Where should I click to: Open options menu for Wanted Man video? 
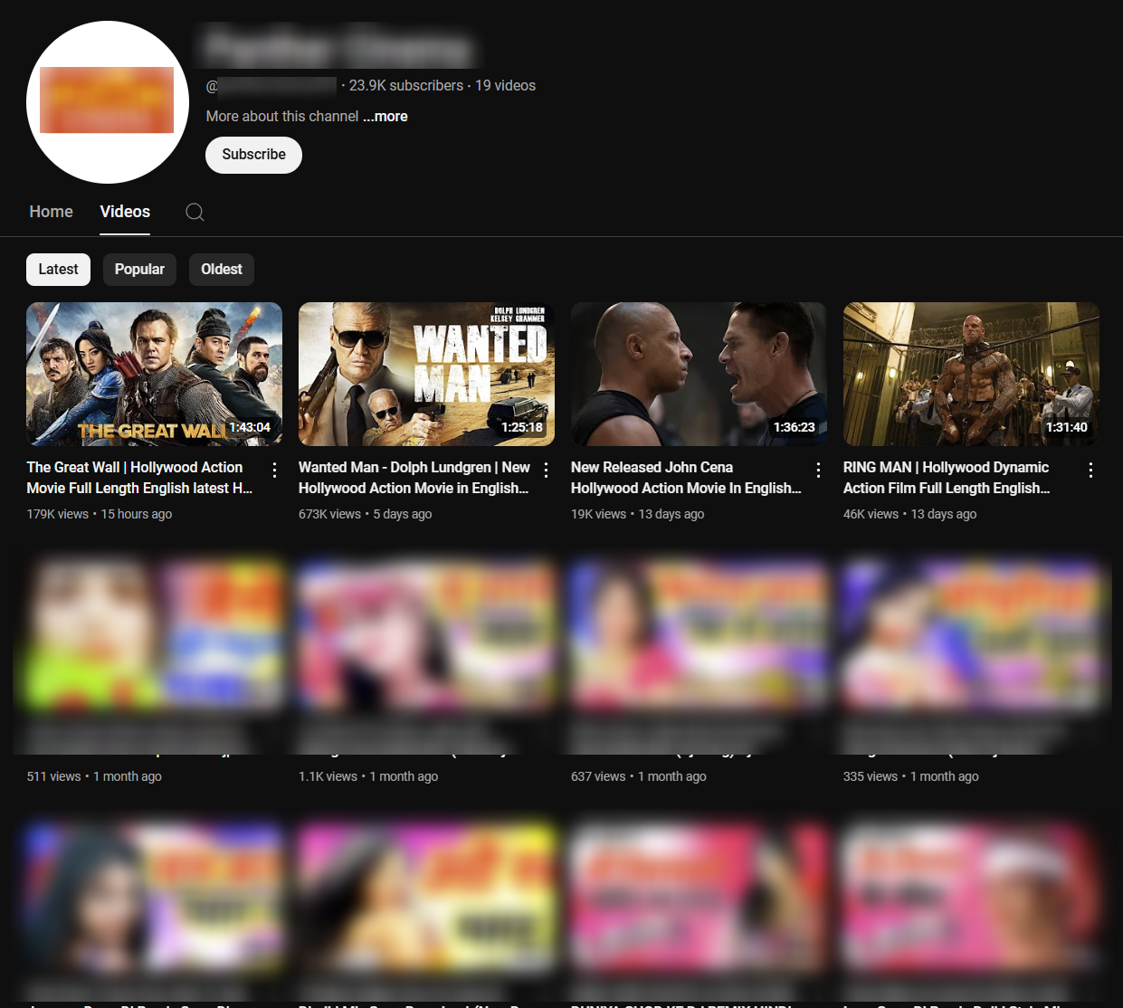coord(547,470)
